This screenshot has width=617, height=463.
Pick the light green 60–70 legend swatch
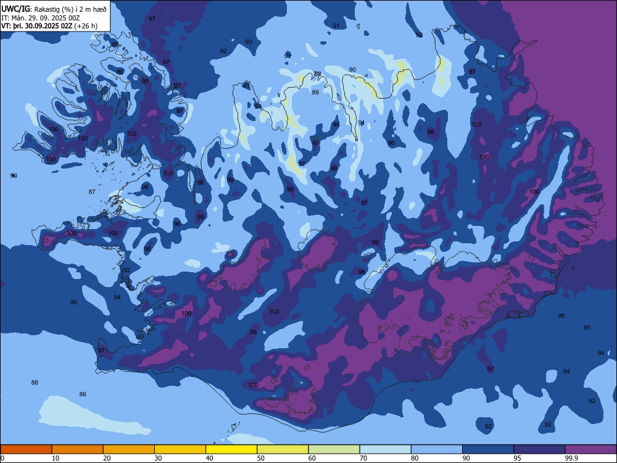(334, 449)
